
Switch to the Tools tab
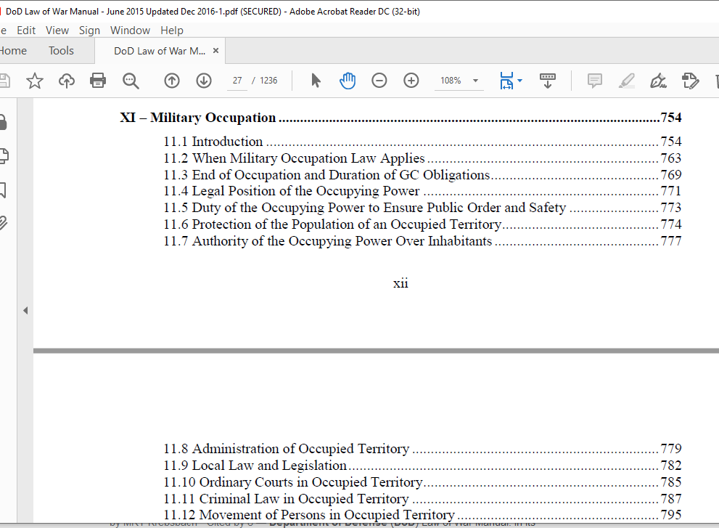click(61, 51)
